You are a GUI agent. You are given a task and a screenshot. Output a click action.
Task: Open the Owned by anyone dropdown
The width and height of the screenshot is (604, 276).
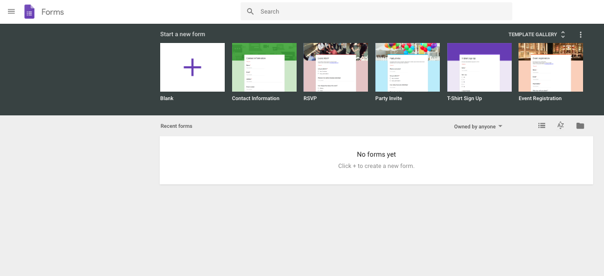tap(478, 126)
